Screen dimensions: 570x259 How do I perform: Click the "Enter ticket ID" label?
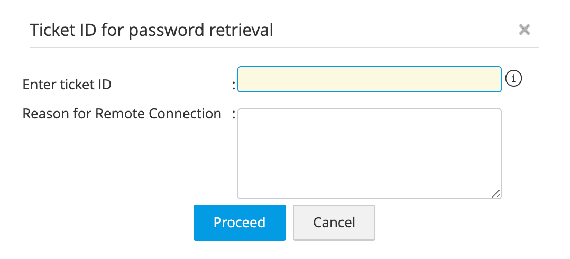coord(67,84)
